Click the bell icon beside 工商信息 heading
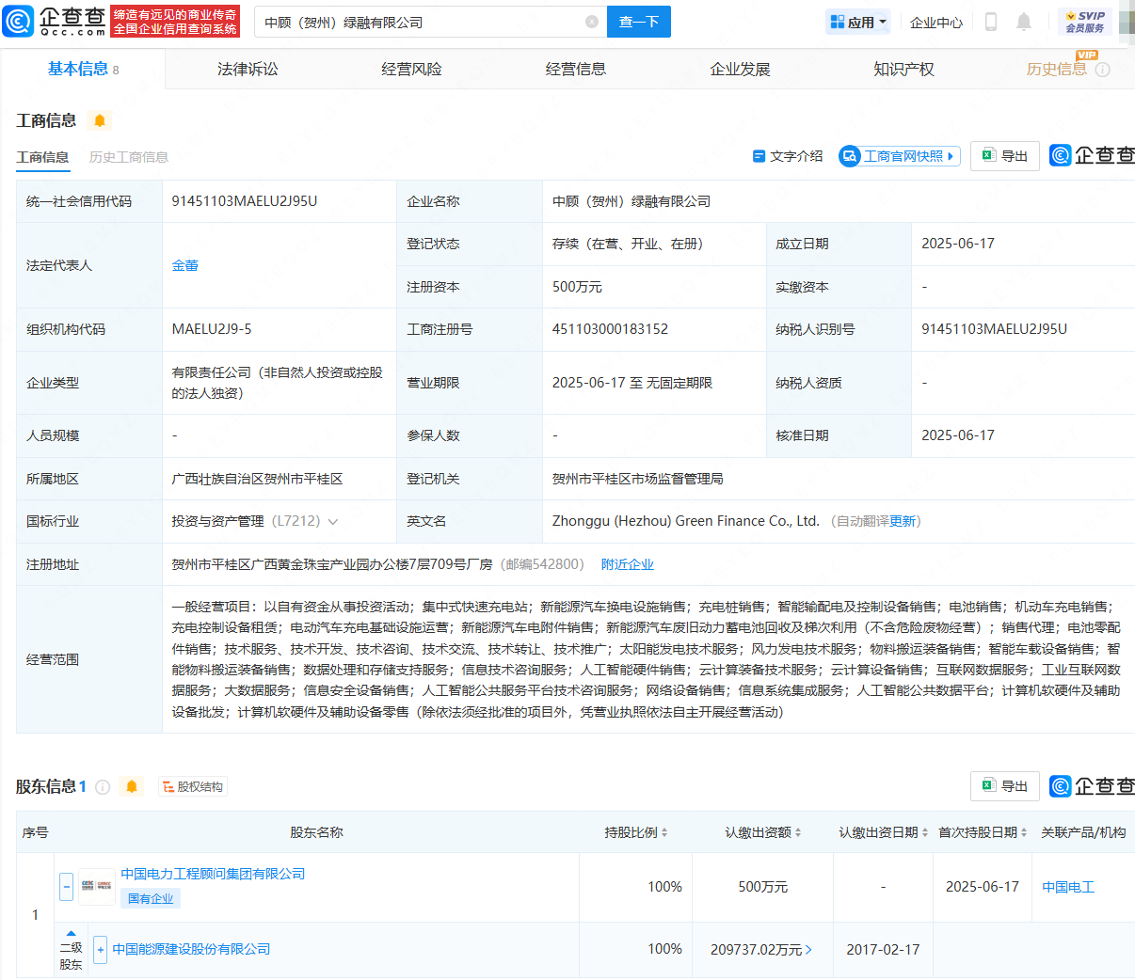1135x980 pixels. [x=100, y=120]
